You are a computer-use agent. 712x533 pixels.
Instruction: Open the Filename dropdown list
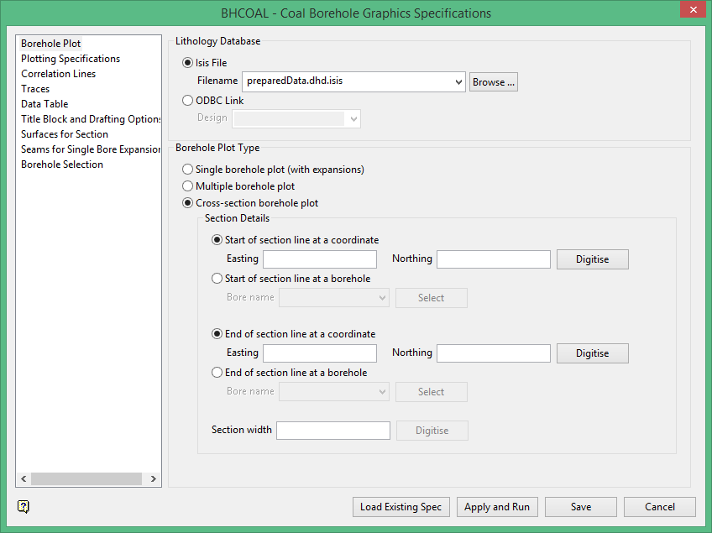(458, 82)
